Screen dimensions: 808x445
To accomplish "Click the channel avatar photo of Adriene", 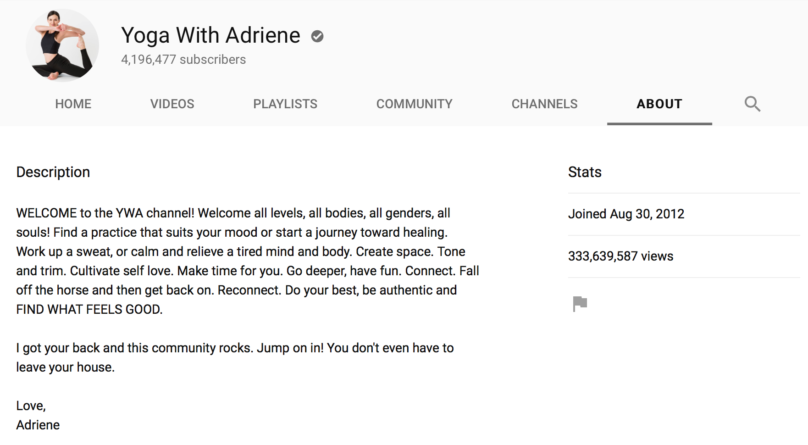I will (61, 44).
